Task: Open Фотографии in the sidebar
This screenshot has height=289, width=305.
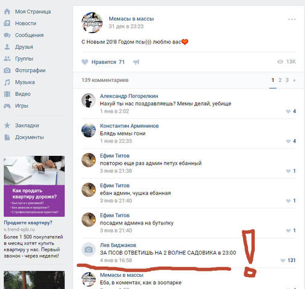Action: click(x=30, y=70)
